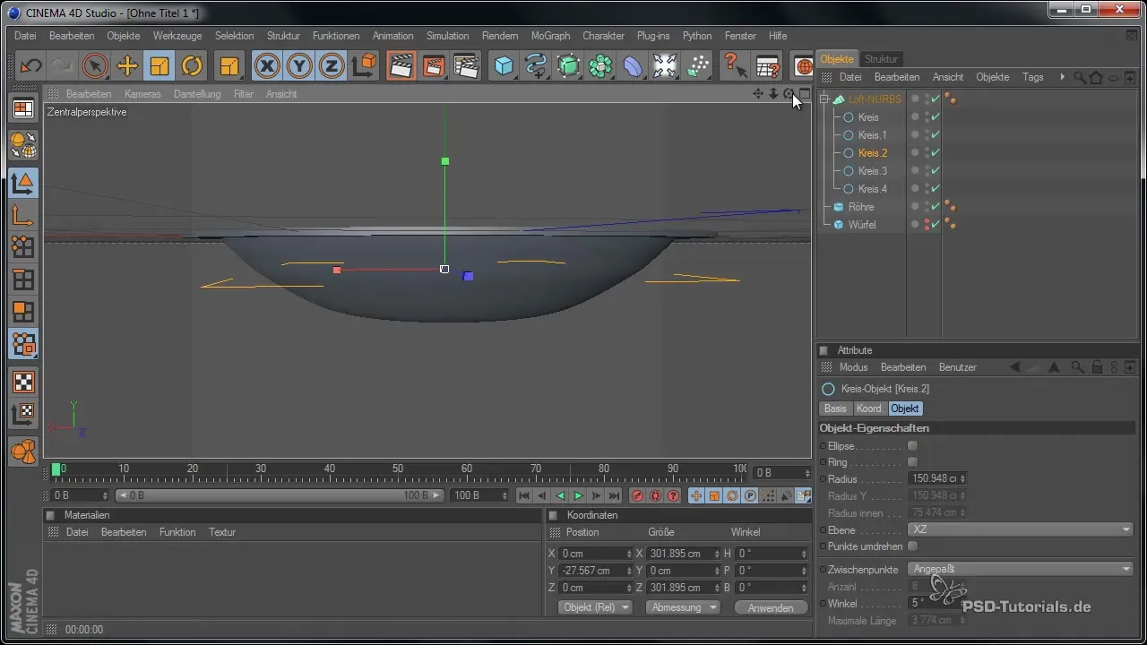Enable the Ring checkbox
The height and width of the screenshot is (645, 1147).
(912, 462)
